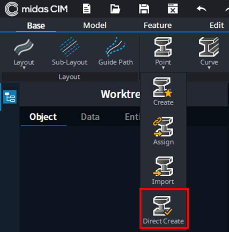Image resolution: width=229 pixels, height=232 pixels.
Task: Select the Guide Path tool
Action: click(116, 51)
